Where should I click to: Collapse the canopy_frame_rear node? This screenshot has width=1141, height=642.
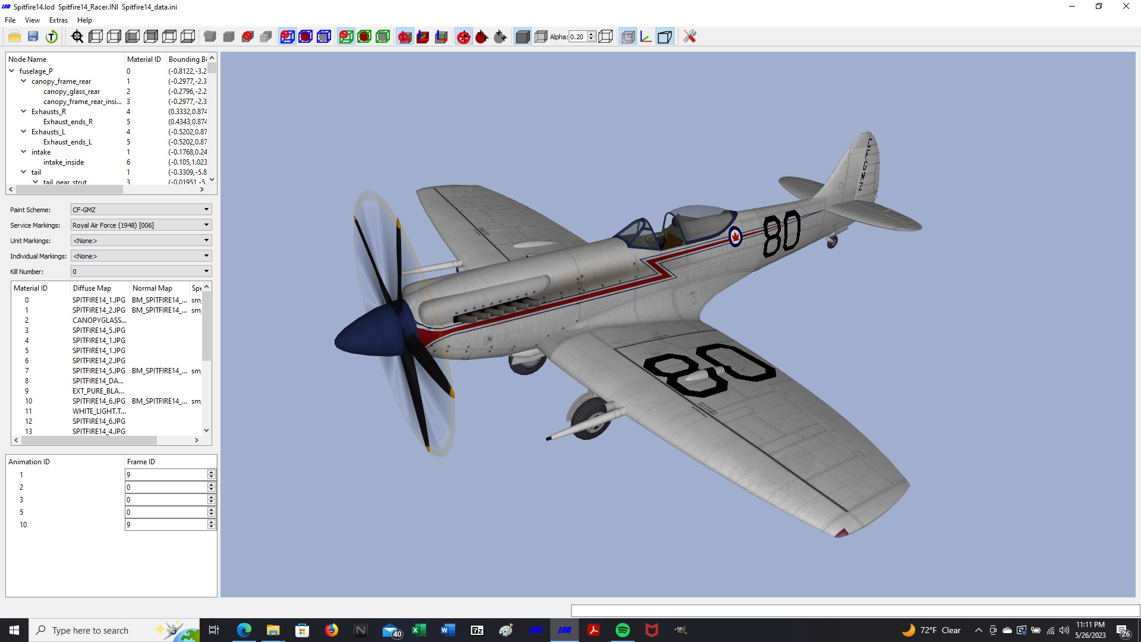click(24, 81)
